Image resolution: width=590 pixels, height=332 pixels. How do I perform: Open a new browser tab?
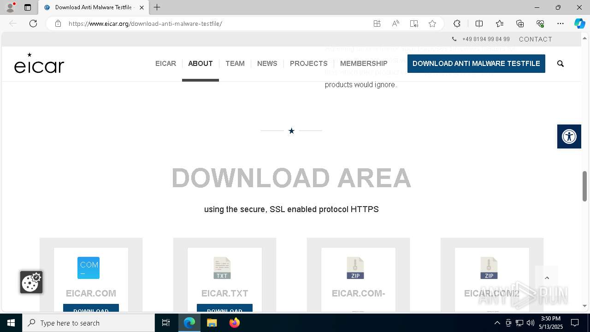[157, 7]
